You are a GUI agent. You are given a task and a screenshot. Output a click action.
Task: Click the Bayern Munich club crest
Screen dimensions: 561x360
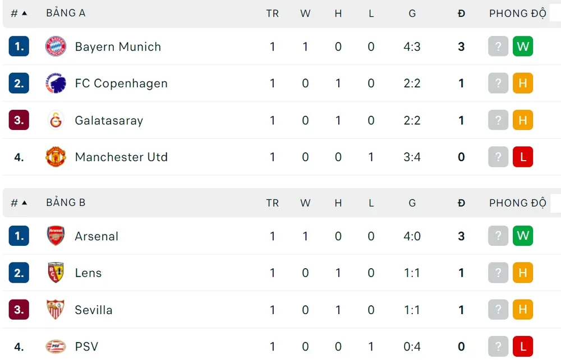(56, 46)
